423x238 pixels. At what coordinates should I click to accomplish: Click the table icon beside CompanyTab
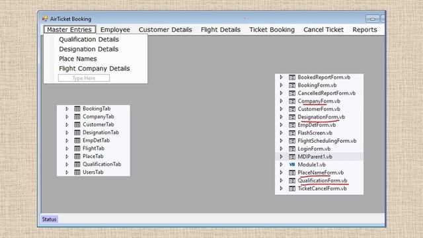tap(77, 116)
